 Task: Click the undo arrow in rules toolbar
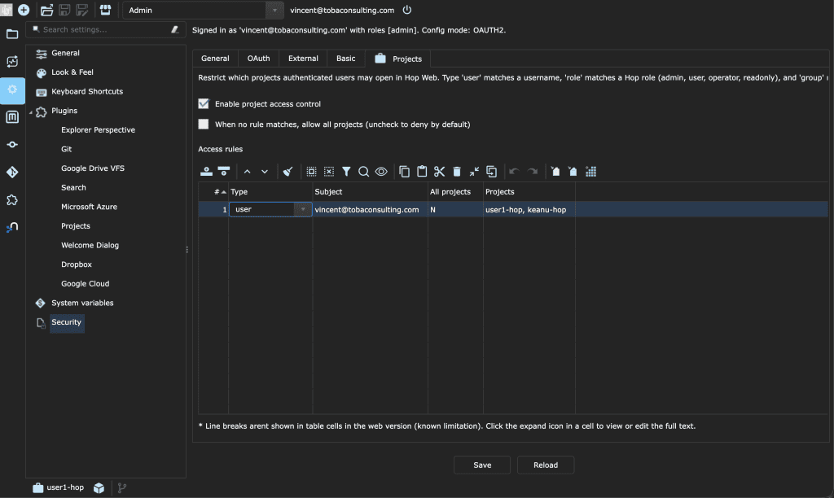pyautogui.click(x=514, y=171)
